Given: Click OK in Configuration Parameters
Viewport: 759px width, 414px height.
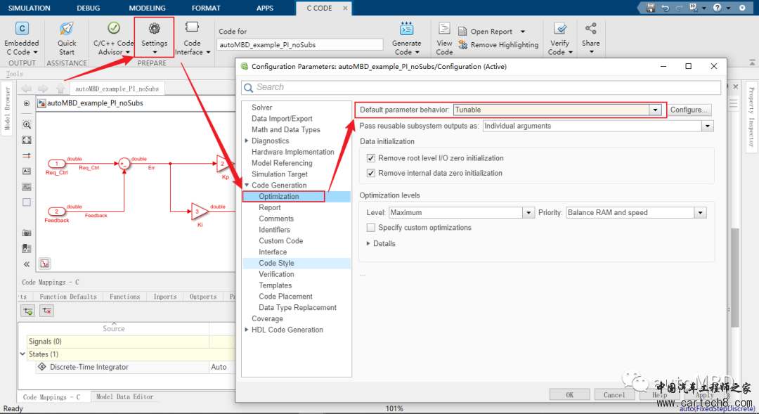Looking at the screenshot, I should tap(570, 395).
